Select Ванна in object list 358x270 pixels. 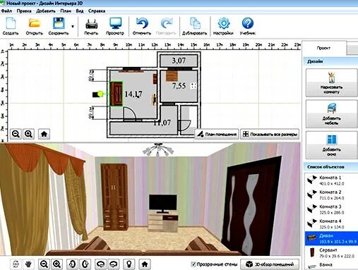tap(331, 266)
